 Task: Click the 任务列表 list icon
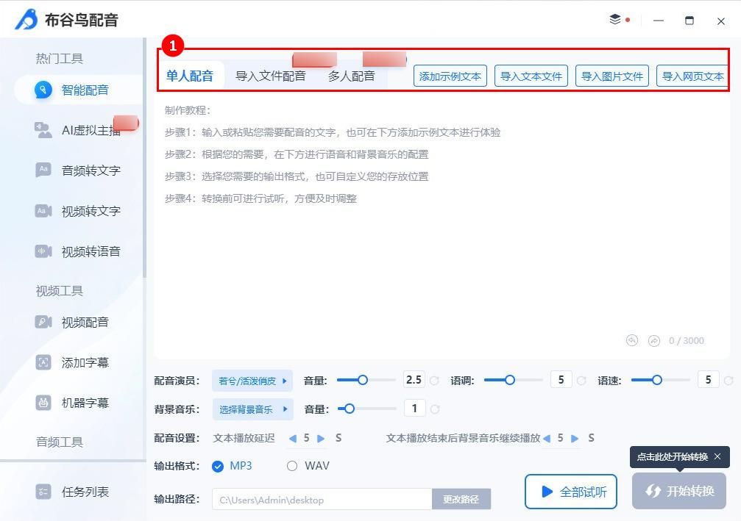(x=43, y=492)
